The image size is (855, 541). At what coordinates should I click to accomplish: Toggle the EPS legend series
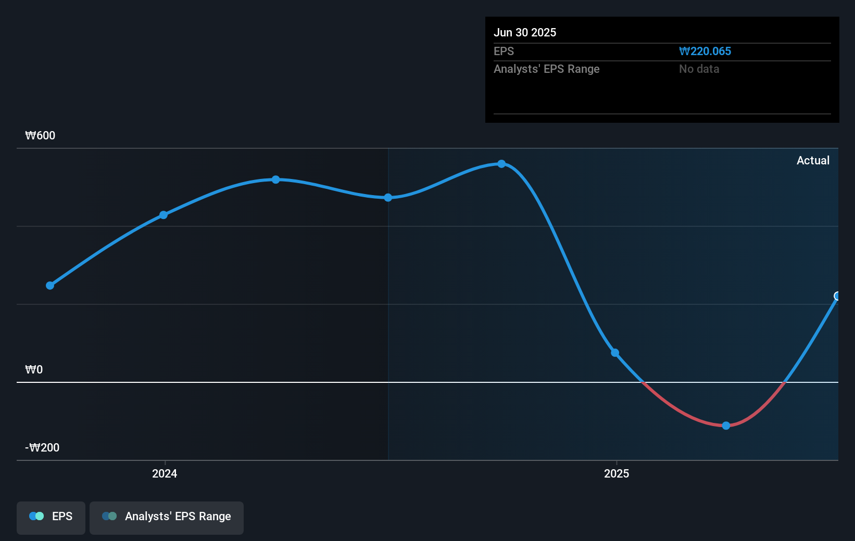(x=51, y=518)
